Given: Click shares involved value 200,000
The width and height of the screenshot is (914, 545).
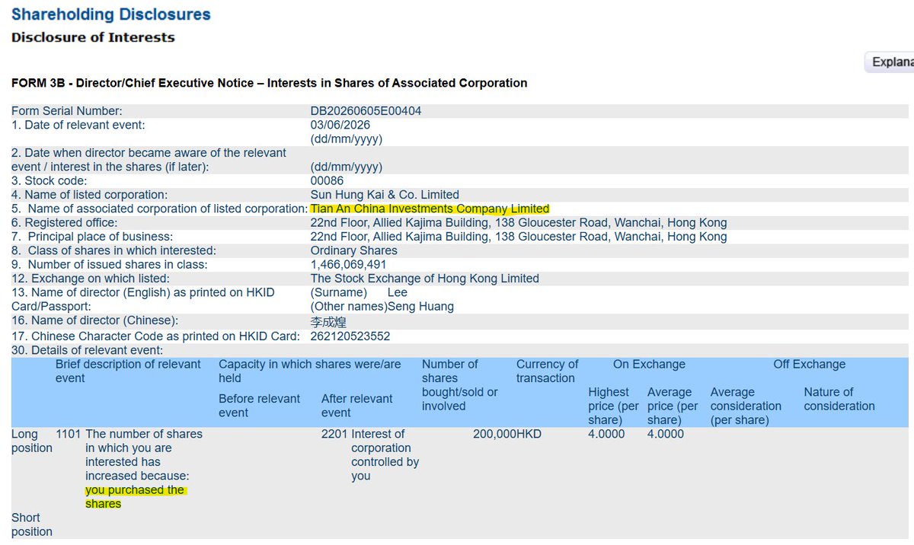Looking at the screenshot, I should pyautogui.click(x=494, y=434).
